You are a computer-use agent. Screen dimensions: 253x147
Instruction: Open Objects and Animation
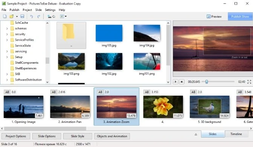click(112, 136)
